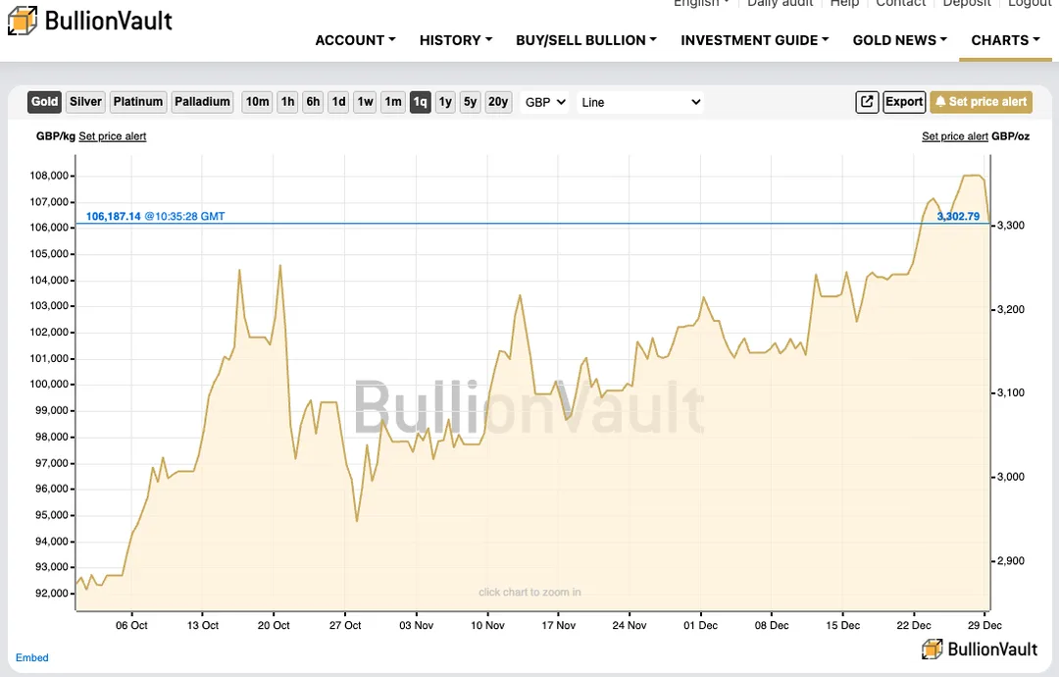Click chart area at 'click chart to zoom in'
This screenshot has width=1059, height=677.
click(x=529, y=592)
